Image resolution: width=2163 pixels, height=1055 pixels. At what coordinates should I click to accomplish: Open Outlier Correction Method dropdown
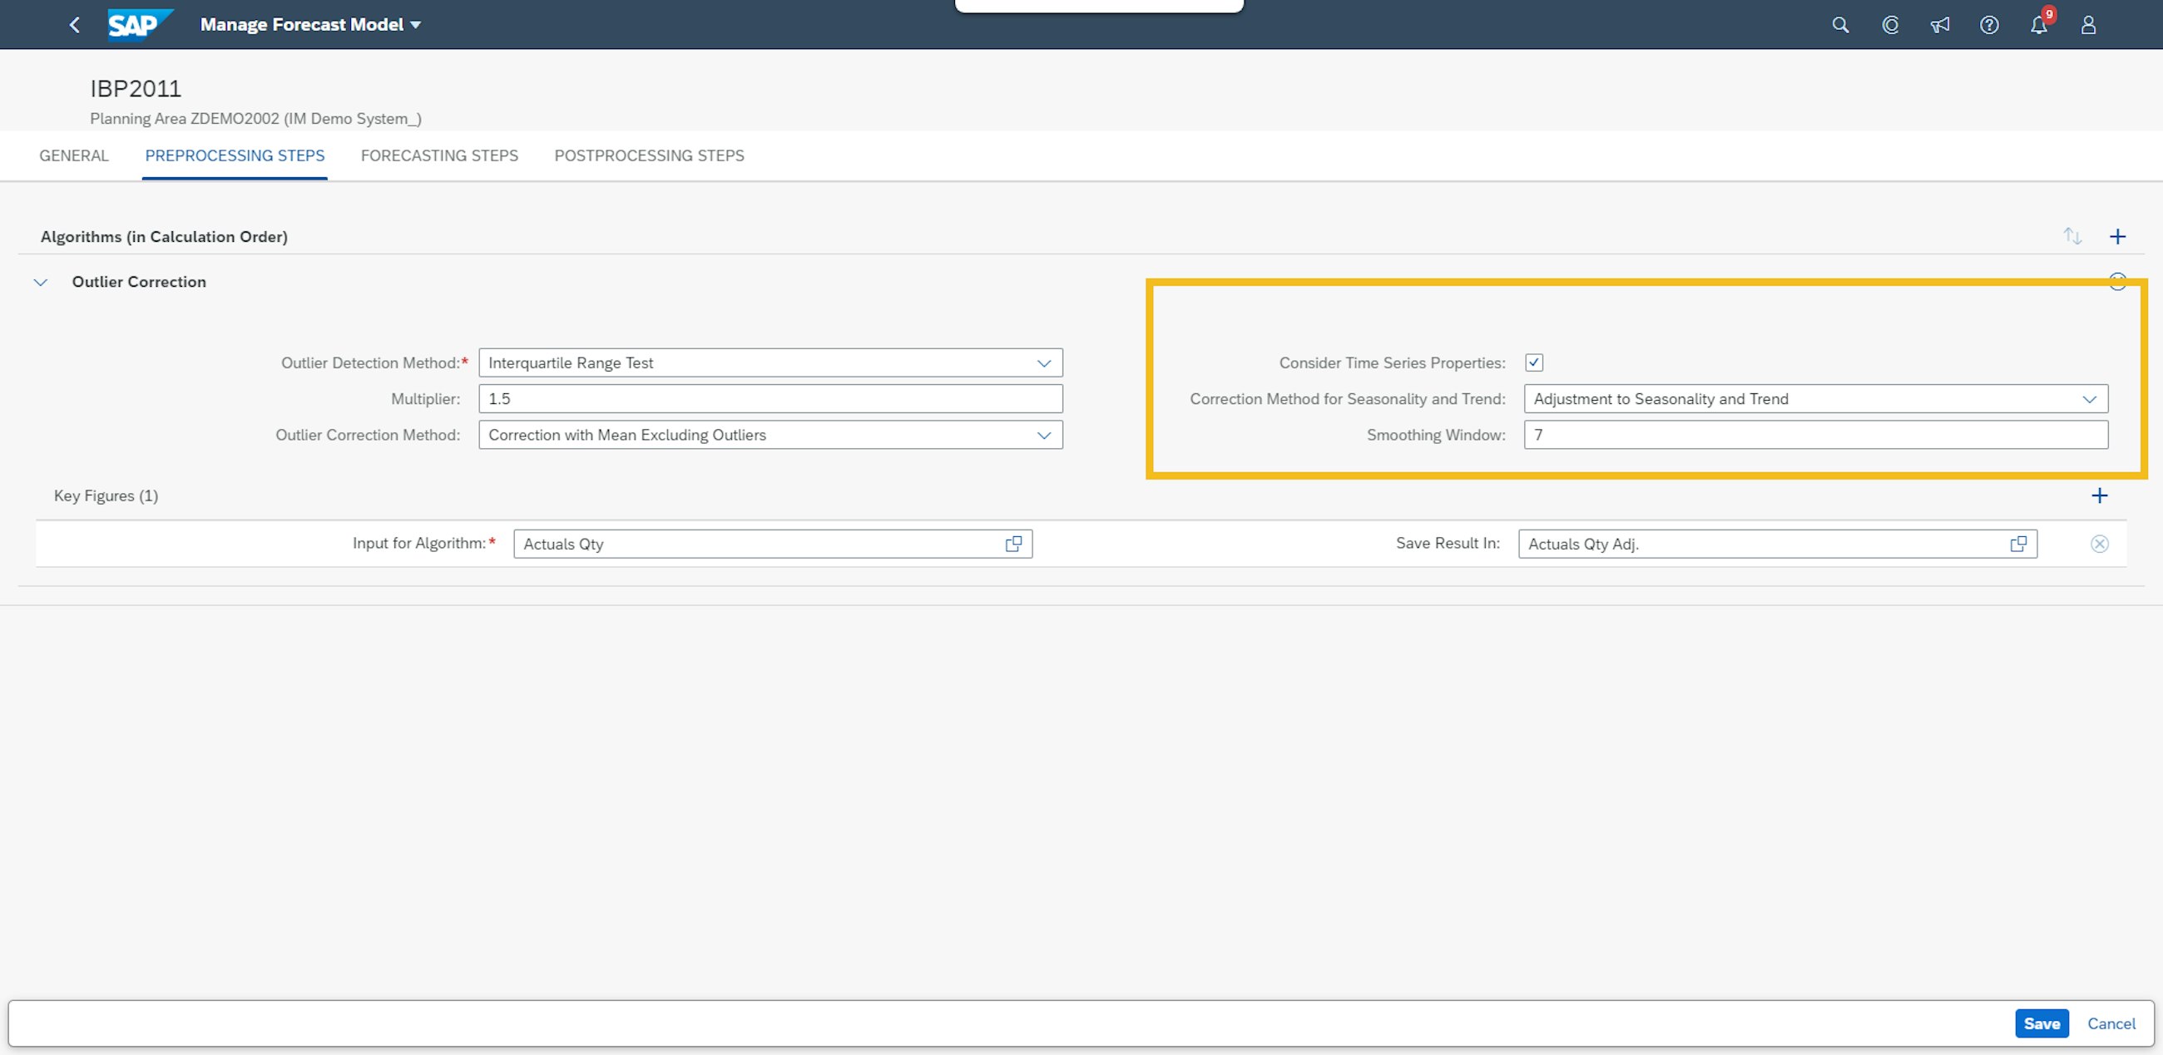point(1044,436)
